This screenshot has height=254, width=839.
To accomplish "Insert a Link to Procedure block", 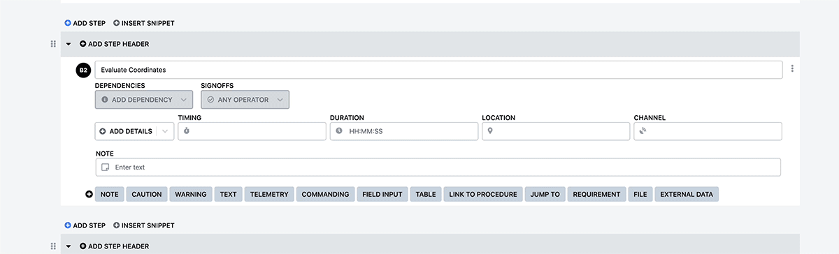I will [483, 194].
